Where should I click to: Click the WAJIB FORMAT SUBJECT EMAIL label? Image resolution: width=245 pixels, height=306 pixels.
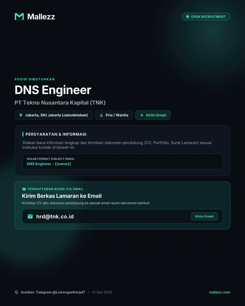pyautogui.click(x=51, y=159)
